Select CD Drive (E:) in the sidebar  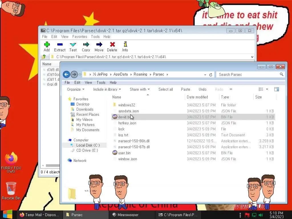click(x=87, y=151)
